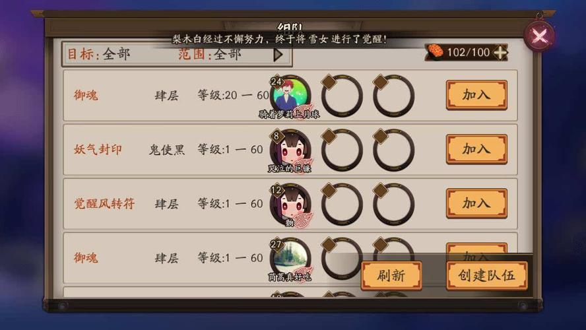Open the 目标:全部 target filter
This screenshot has width=586, height=330.
[99, 54]
